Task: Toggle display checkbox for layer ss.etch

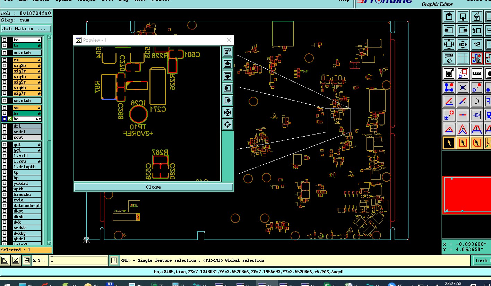Action: [5, 101]
